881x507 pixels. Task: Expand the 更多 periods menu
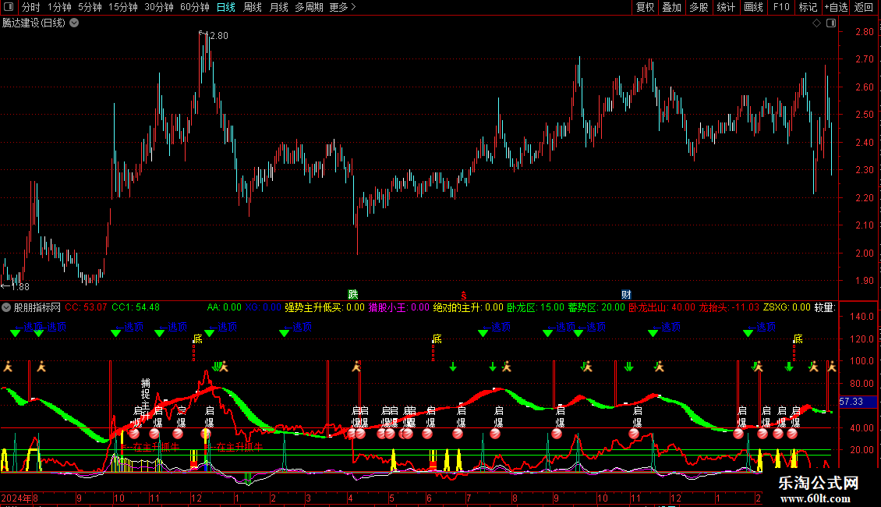click(342, 7)
